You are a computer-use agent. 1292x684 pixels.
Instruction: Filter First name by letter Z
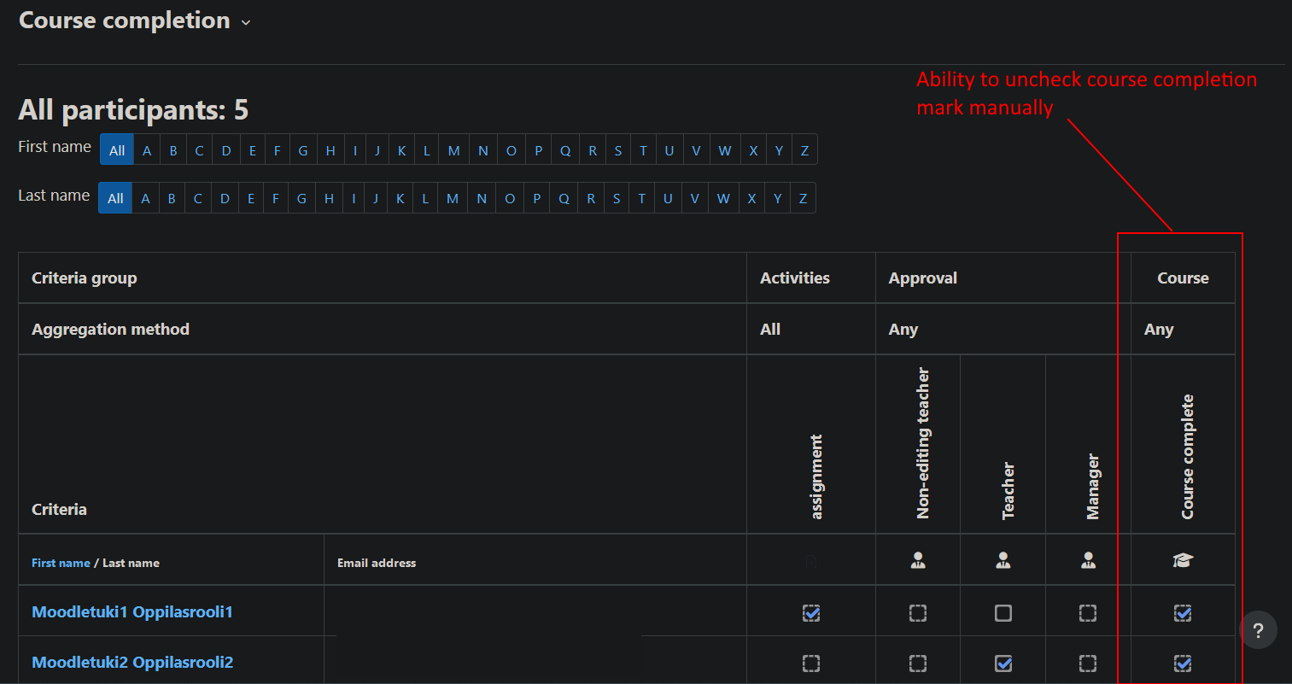coord(804,149)
